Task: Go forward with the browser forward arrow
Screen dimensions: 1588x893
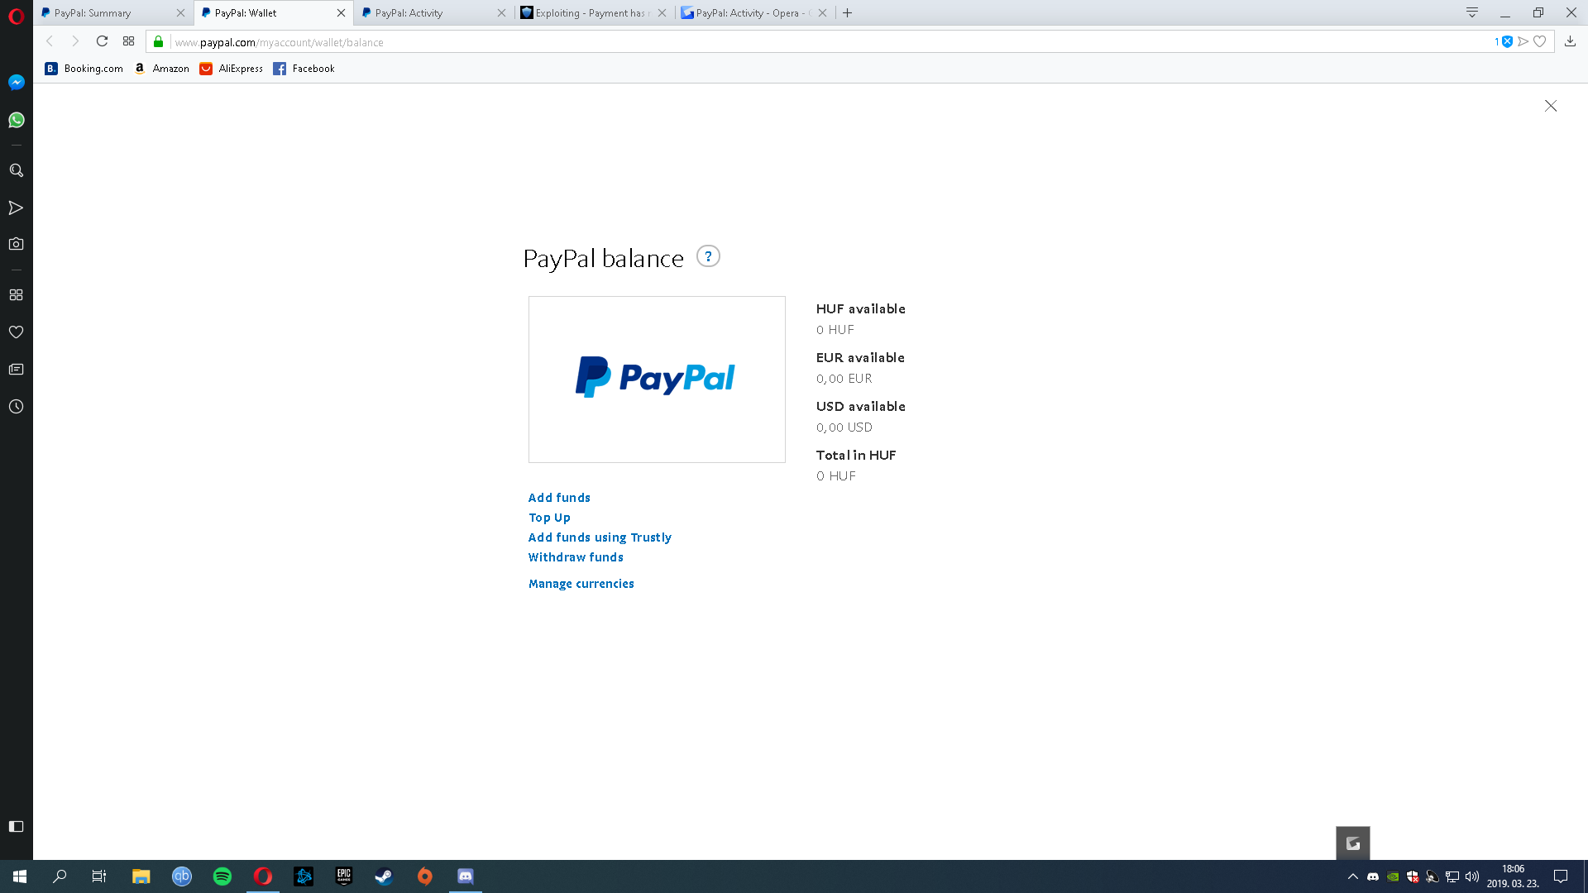Action: click(x=75, y=41)
